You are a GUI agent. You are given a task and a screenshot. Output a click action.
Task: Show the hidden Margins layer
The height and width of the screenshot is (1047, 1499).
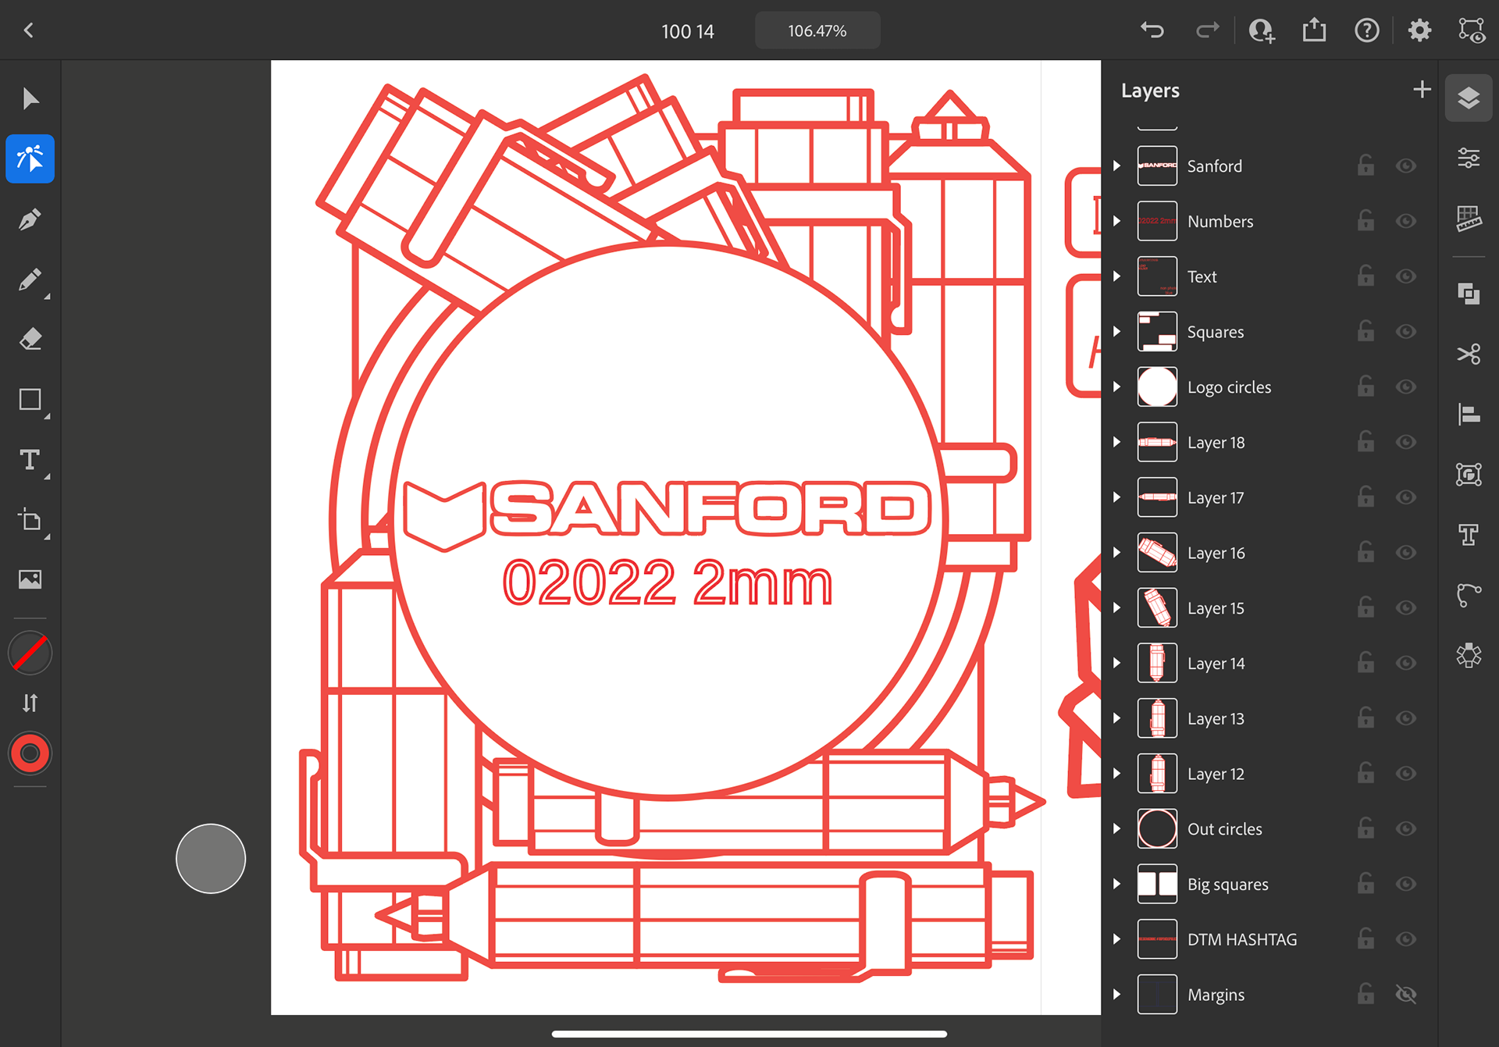[x=1406, y=994]
